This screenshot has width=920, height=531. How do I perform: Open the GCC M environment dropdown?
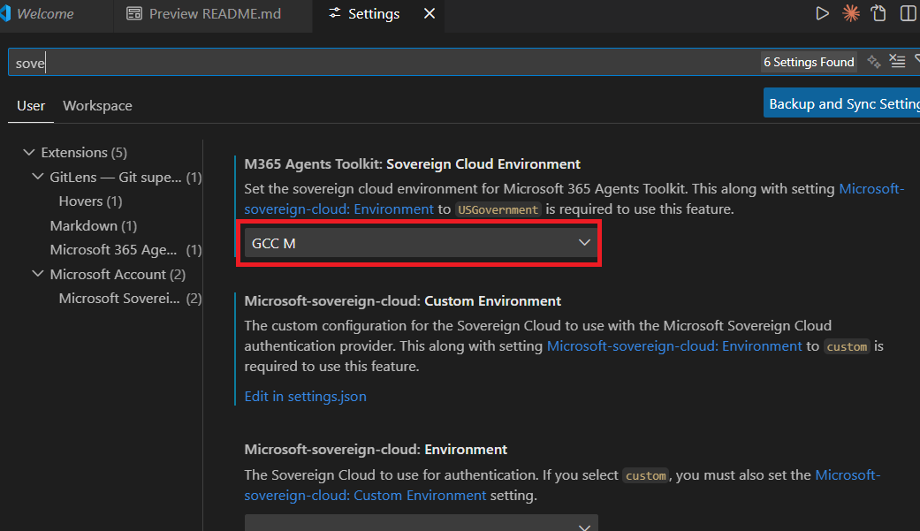point(422,243)
